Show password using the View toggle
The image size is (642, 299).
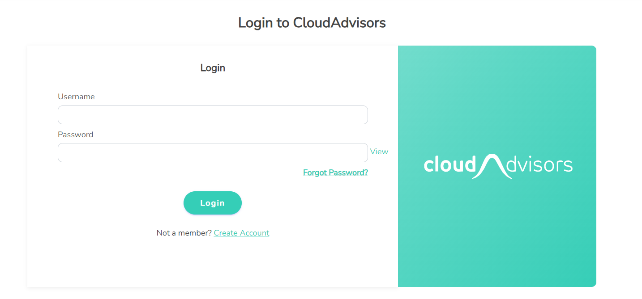point(379,152)
